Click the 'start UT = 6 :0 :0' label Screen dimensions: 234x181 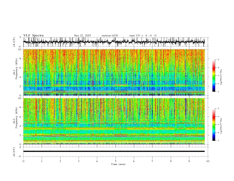click(x=143, y=35)
